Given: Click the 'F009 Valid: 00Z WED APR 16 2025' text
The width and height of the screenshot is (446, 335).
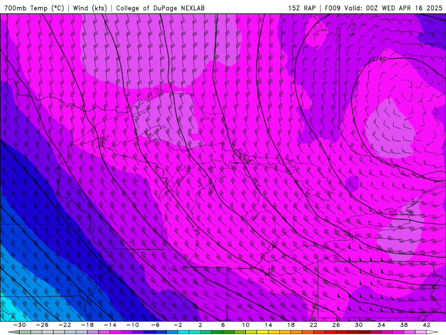Looking at the screenshot, I should pyautogui.click(x=384, y=8).
